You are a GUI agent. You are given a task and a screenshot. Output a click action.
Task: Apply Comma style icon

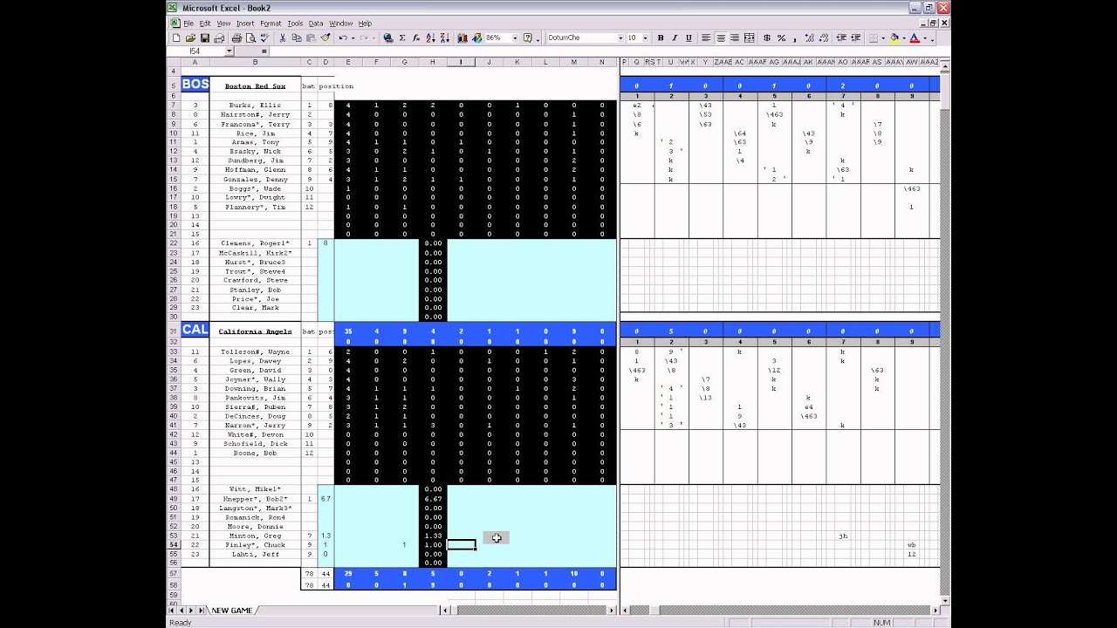coord(794,38)
